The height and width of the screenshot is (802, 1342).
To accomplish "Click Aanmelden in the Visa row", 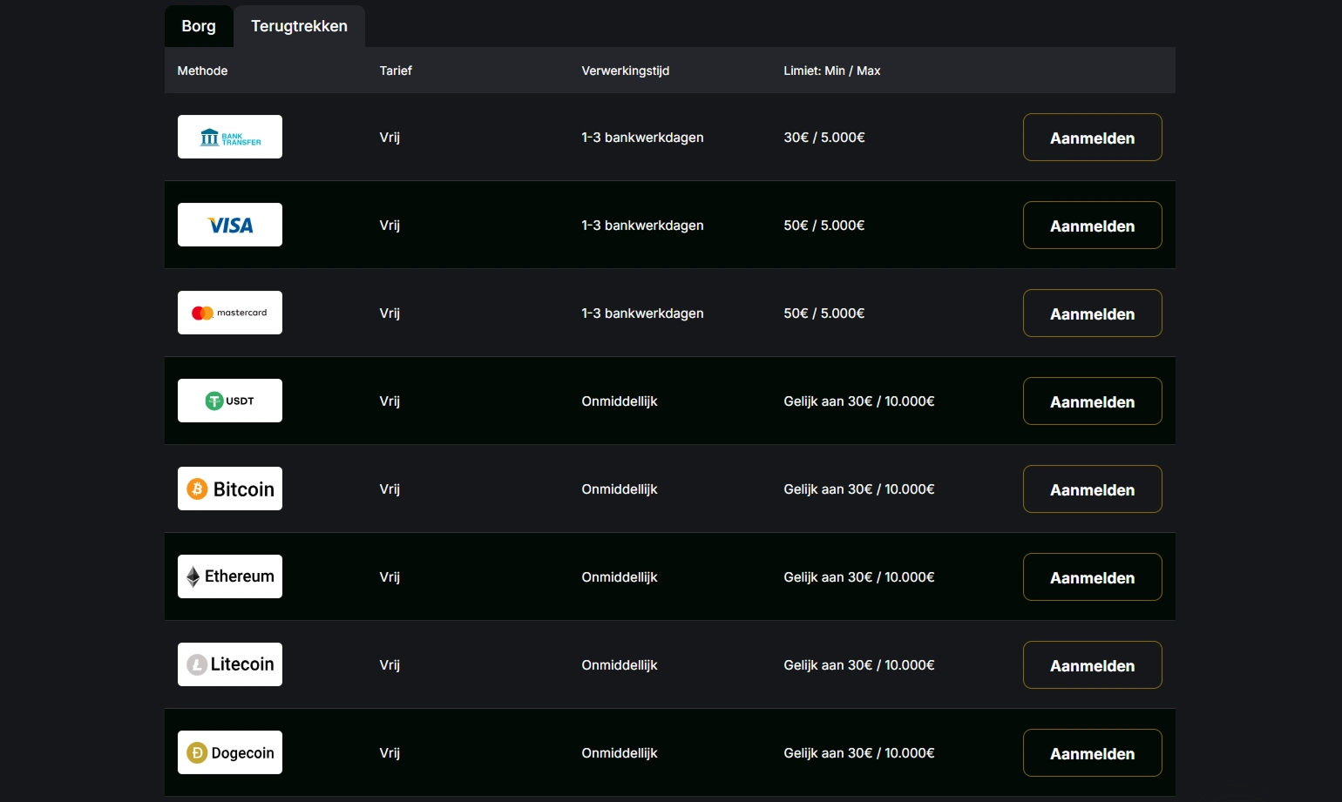I will 1092,226.
